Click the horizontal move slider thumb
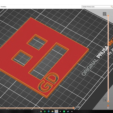 pyautogui.click(x=74, y=108)
